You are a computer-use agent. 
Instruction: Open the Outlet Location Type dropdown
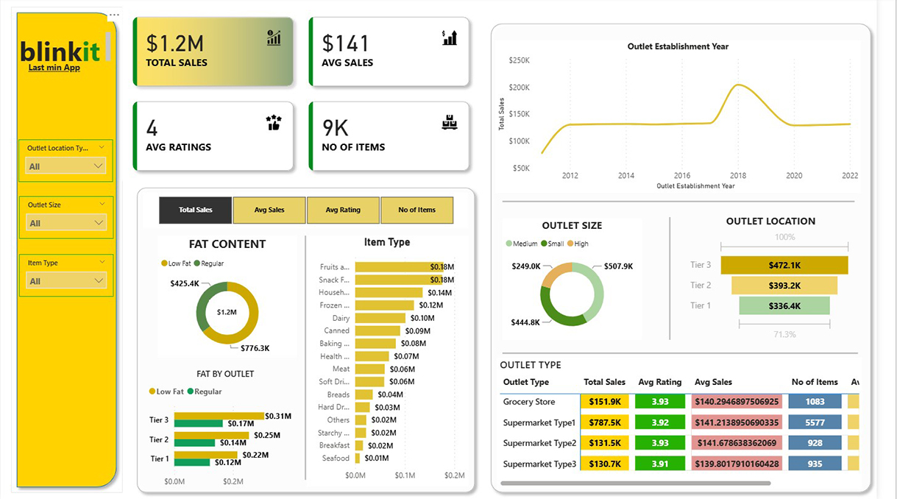tap(65, 166)
